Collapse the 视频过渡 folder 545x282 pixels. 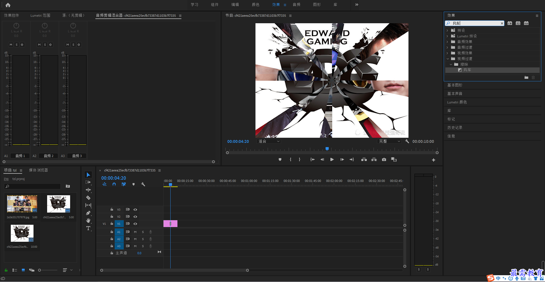(x=448, y=59)
